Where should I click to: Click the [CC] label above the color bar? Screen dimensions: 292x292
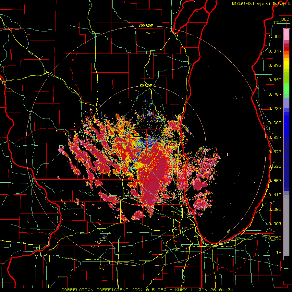277,22
